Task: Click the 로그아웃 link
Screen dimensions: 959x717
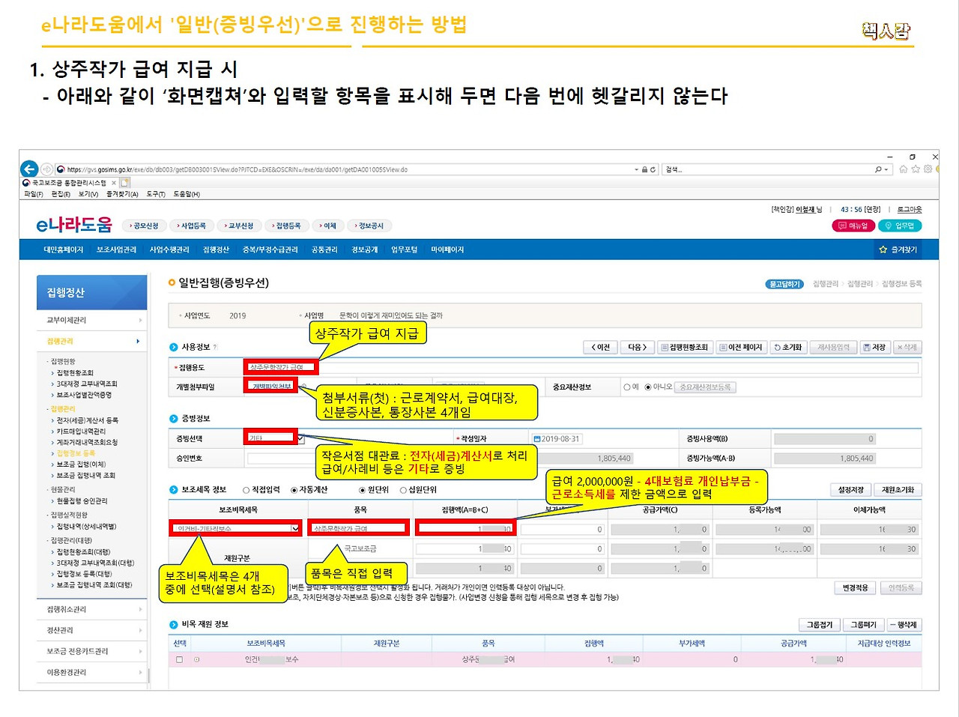Action: tap(910, 210)
